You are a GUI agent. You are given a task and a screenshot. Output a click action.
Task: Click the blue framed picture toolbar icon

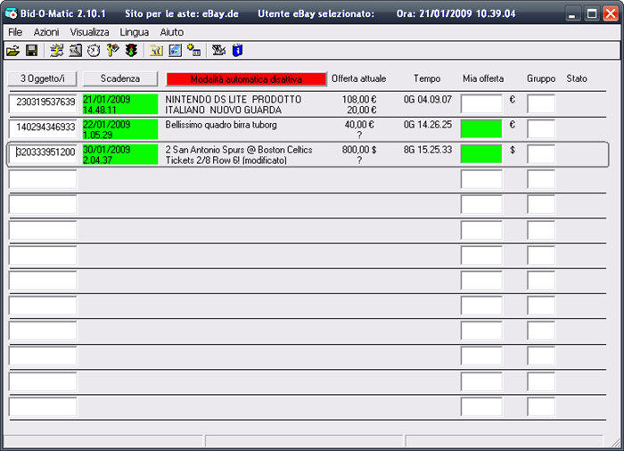[x=175, y=51]
